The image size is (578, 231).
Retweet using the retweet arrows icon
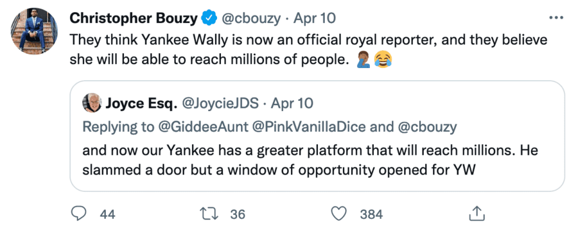coord(208,214)
